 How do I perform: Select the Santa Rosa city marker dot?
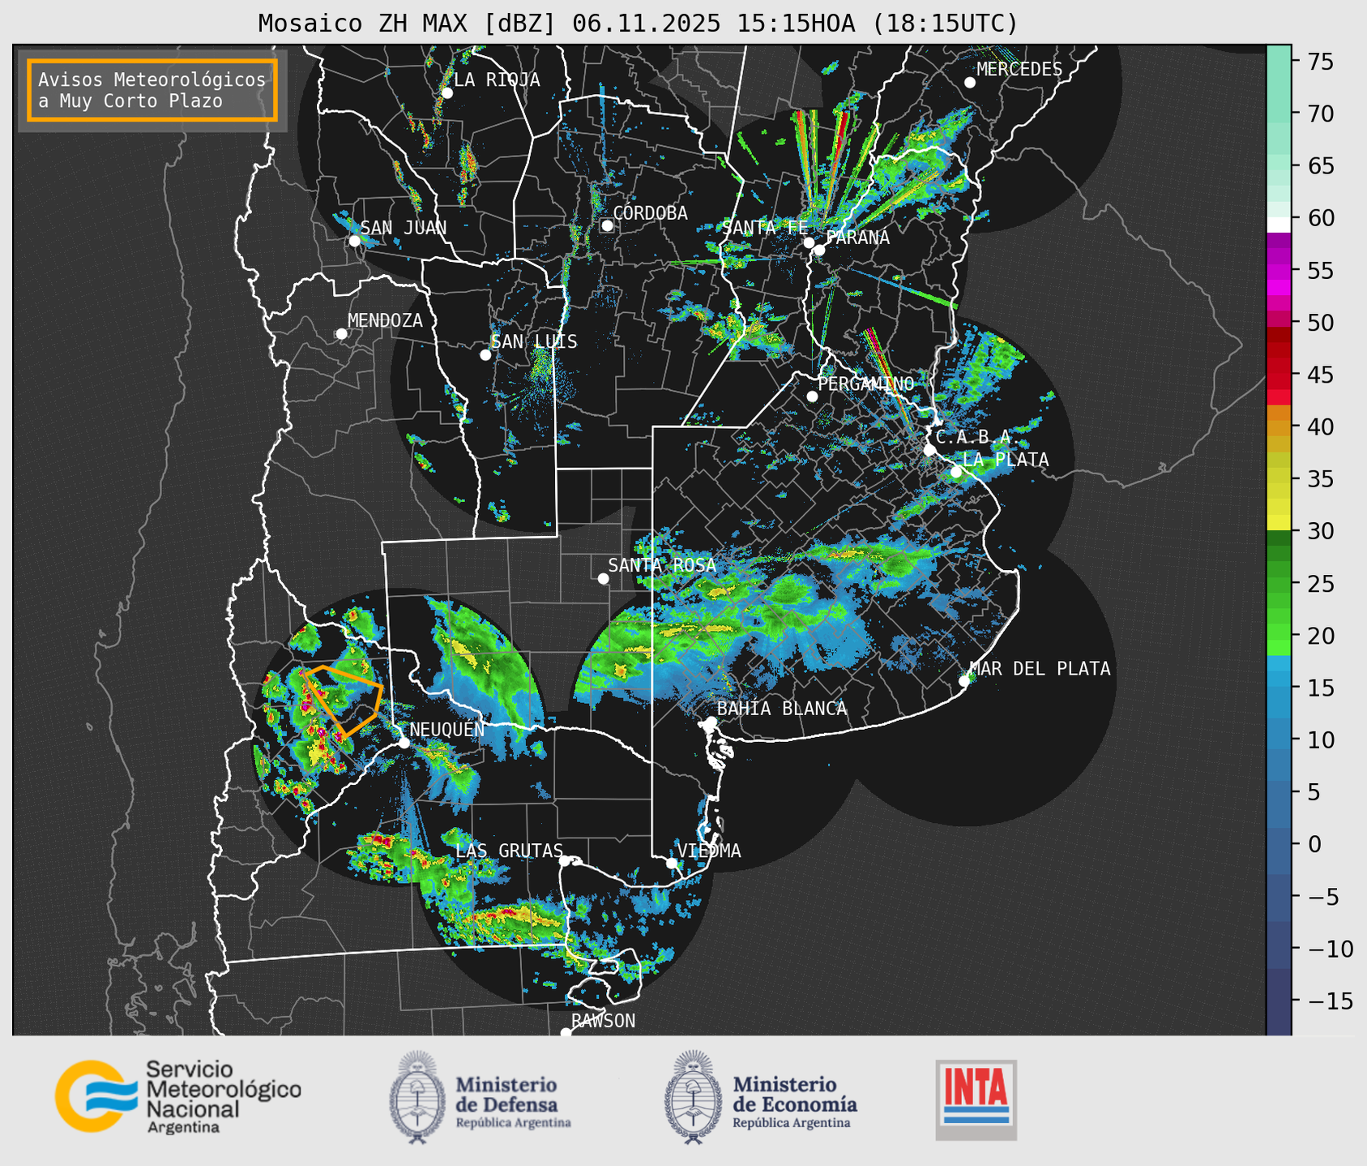click(603, 578)
